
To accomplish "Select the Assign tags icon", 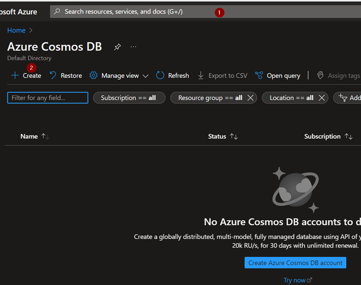I will [x=320, y=75].
